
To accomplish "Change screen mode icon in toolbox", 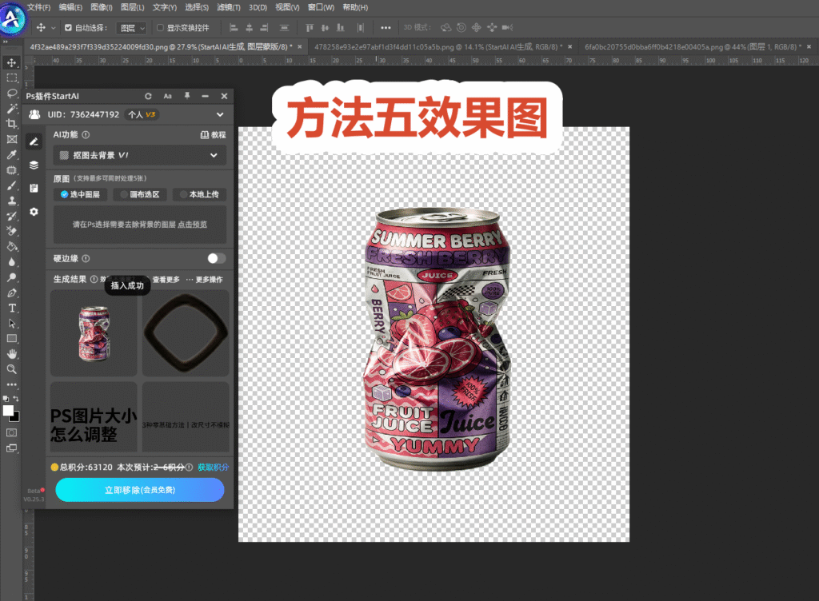I will tap(11, 448).
